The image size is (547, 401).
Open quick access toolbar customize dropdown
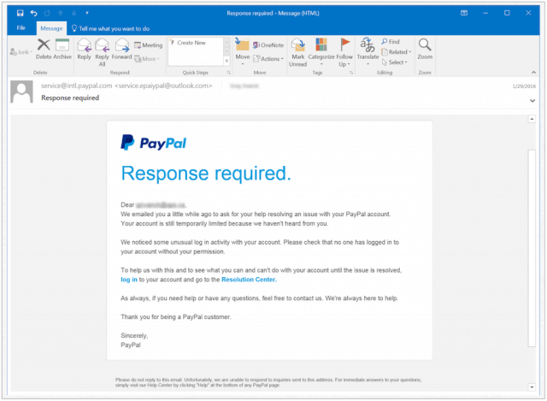(87, 13)
